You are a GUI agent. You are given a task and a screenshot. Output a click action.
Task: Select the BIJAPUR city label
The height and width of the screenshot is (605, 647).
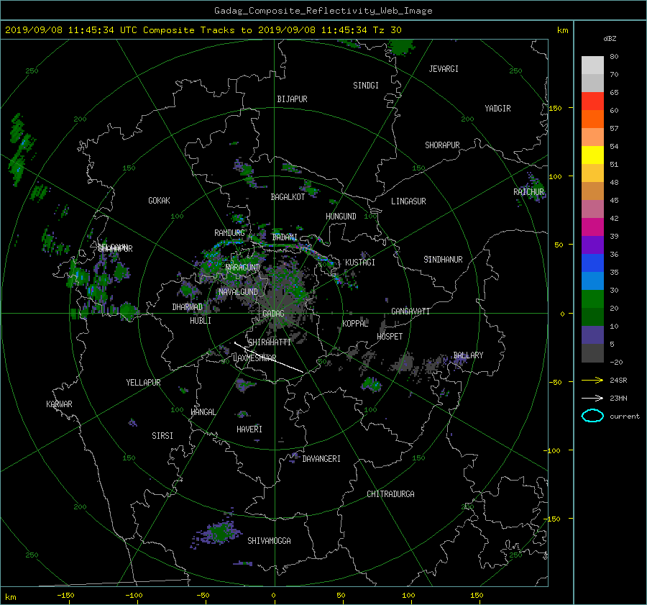point(292,99)
